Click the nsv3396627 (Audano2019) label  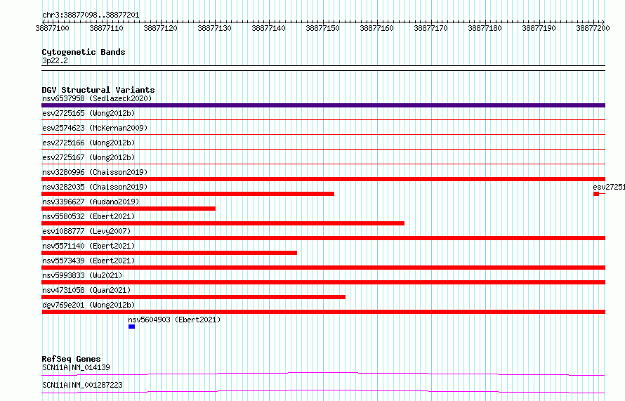tap(91, 202)
